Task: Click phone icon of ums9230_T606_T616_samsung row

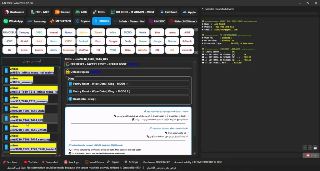Action: pyautogui.click(x=6, y=137)
